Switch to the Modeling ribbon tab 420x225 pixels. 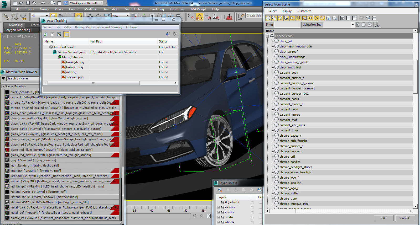pos(16,25)
